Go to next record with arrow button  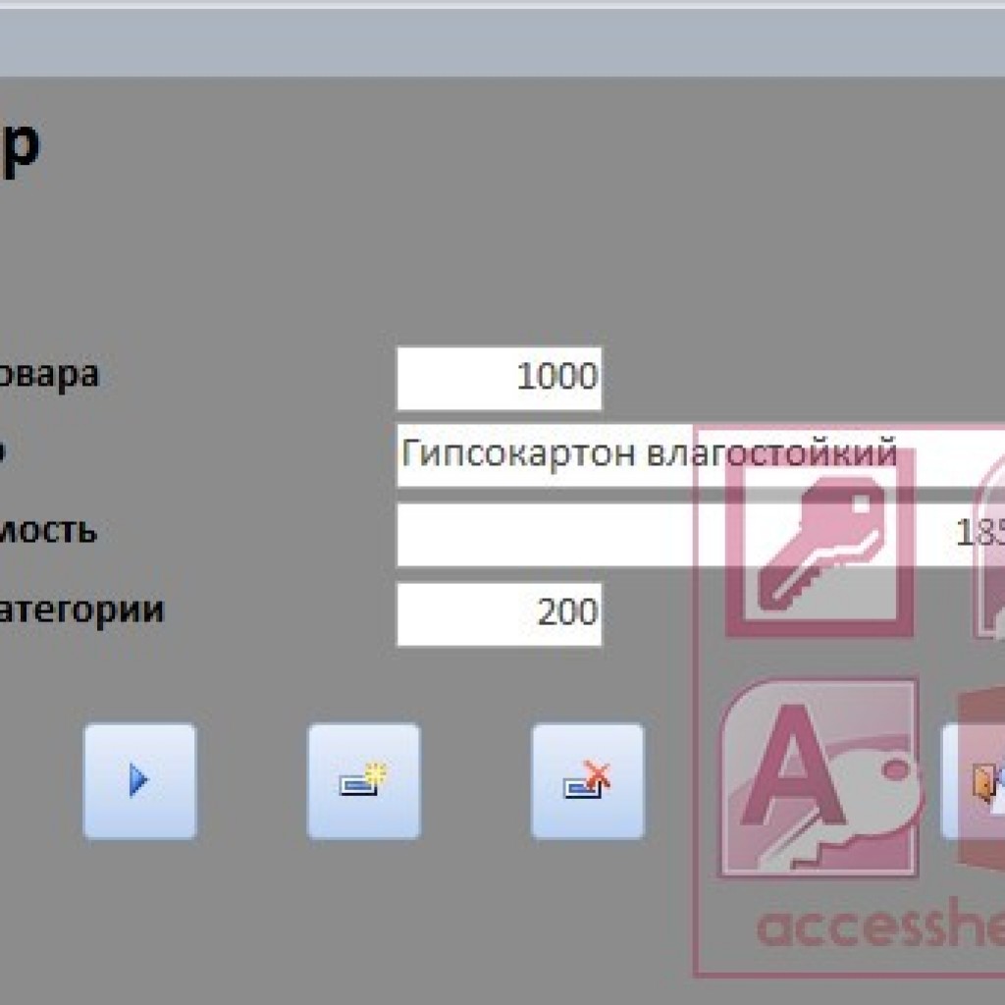[139, 780]
